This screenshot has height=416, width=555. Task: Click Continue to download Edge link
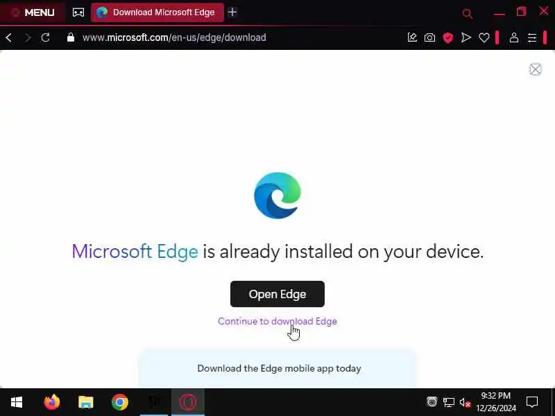pyautogui.click(x=277, y=321)
